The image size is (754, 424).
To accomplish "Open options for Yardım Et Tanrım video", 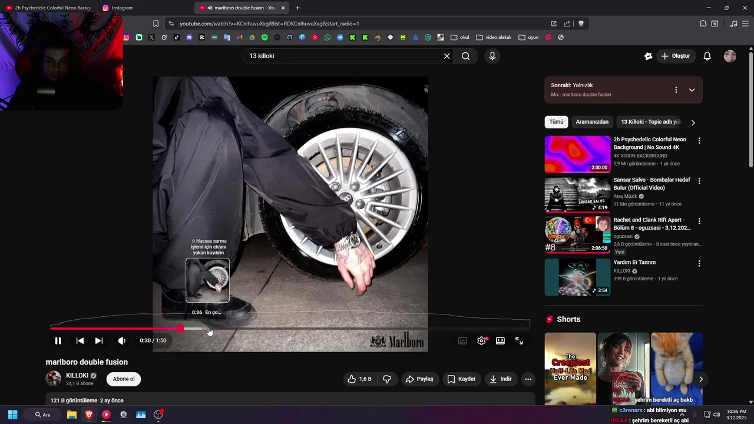I will pos(699,263).
